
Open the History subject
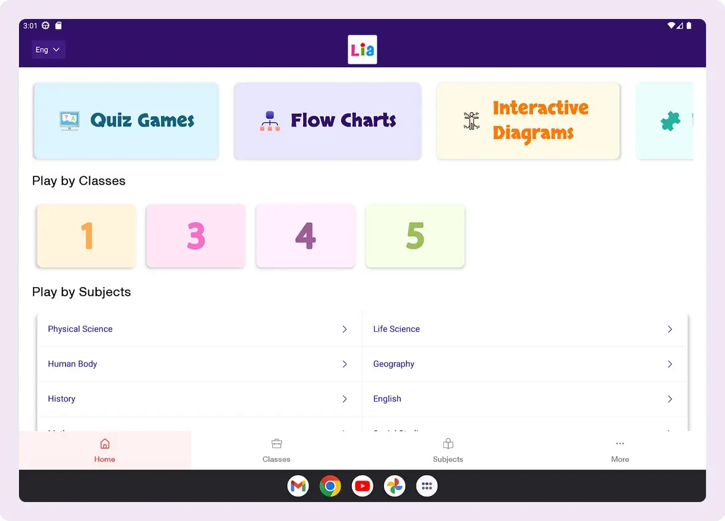click(x=62, y=399)
